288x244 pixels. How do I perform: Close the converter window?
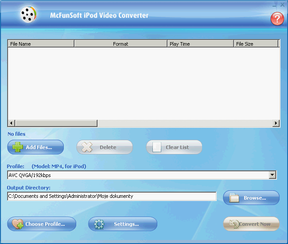coord(282,4)
